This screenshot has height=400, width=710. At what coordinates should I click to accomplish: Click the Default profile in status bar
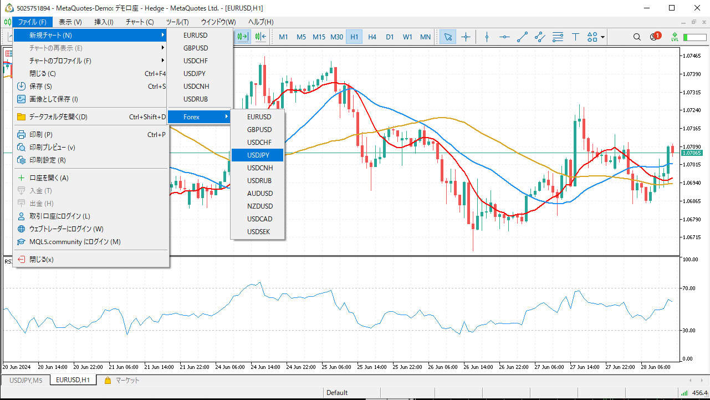point(337,393)
